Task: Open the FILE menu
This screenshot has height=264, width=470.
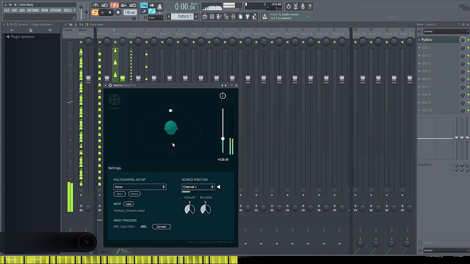Action: pyautogui.click(x=7, y=10)
